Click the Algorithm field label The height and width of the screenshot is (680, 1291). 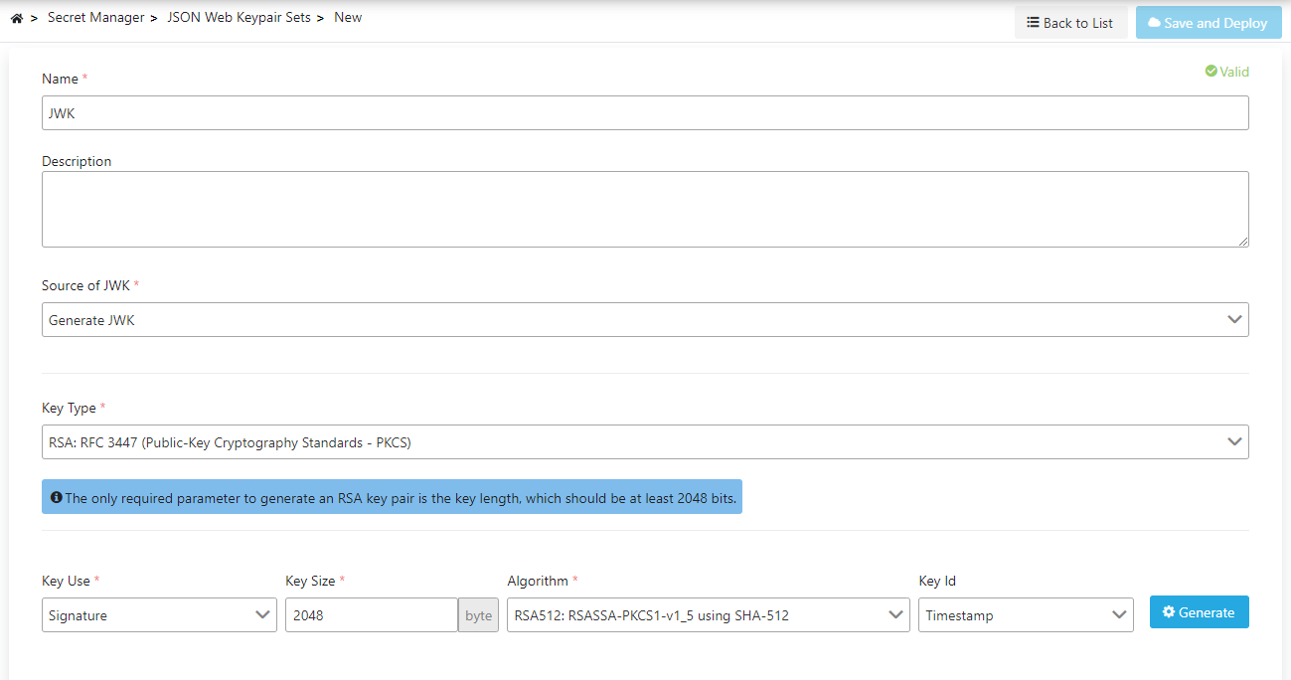click(538, 581)
